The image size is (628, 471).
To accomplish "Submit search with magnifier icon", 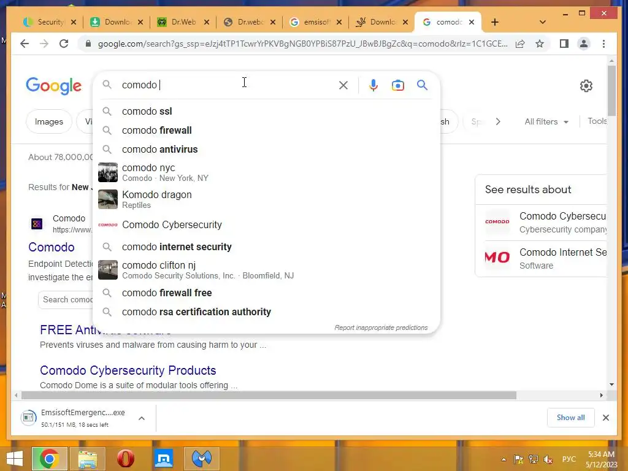I will point(422,85).
